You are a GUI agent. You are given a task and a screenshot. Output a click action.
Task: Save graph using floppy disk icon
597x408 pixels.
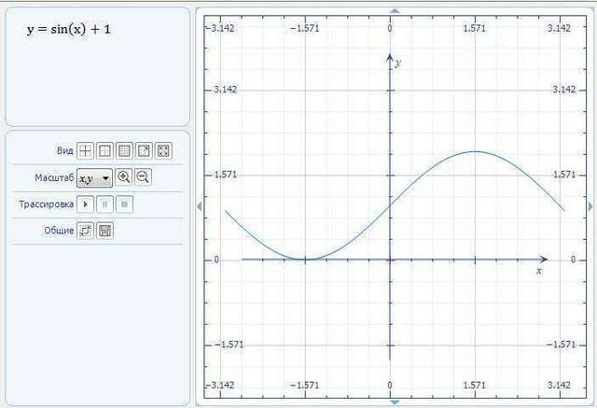(104, 231)
